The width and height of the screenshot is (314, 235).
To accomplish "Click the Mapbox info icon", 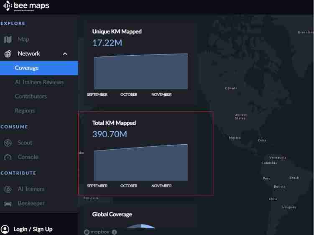I will (x=114, y=232).
